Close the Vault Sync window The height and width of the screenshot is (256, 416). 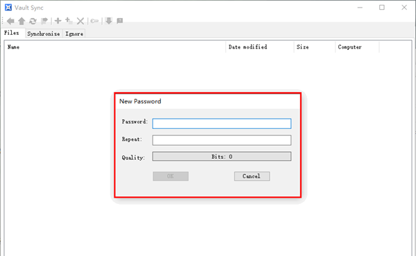404,8
